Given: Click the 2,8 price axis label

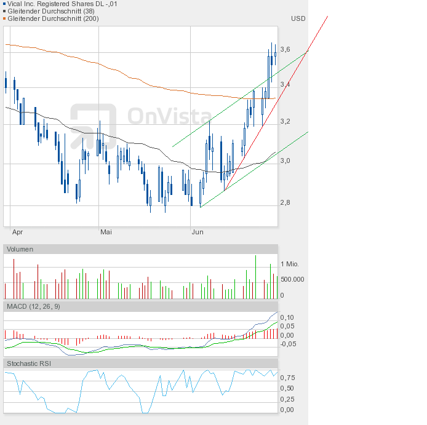Looking at the screenshot, I should (285, 202).
